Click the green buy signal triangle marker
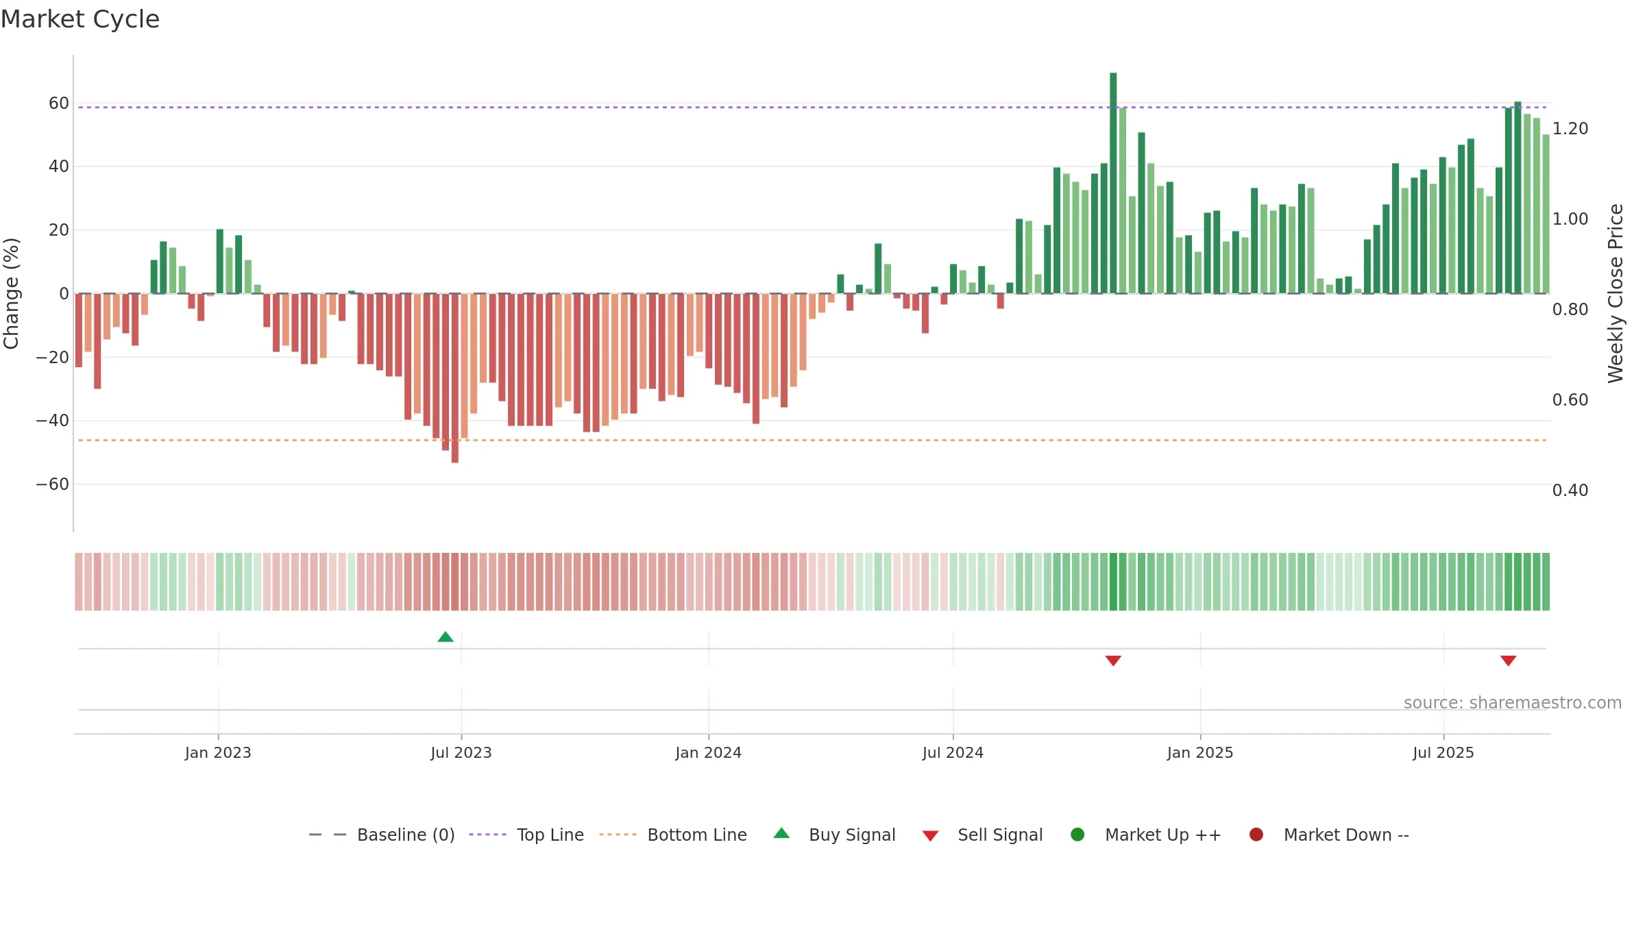Viewport: 1645px width, 925px height. pos(446,637)
